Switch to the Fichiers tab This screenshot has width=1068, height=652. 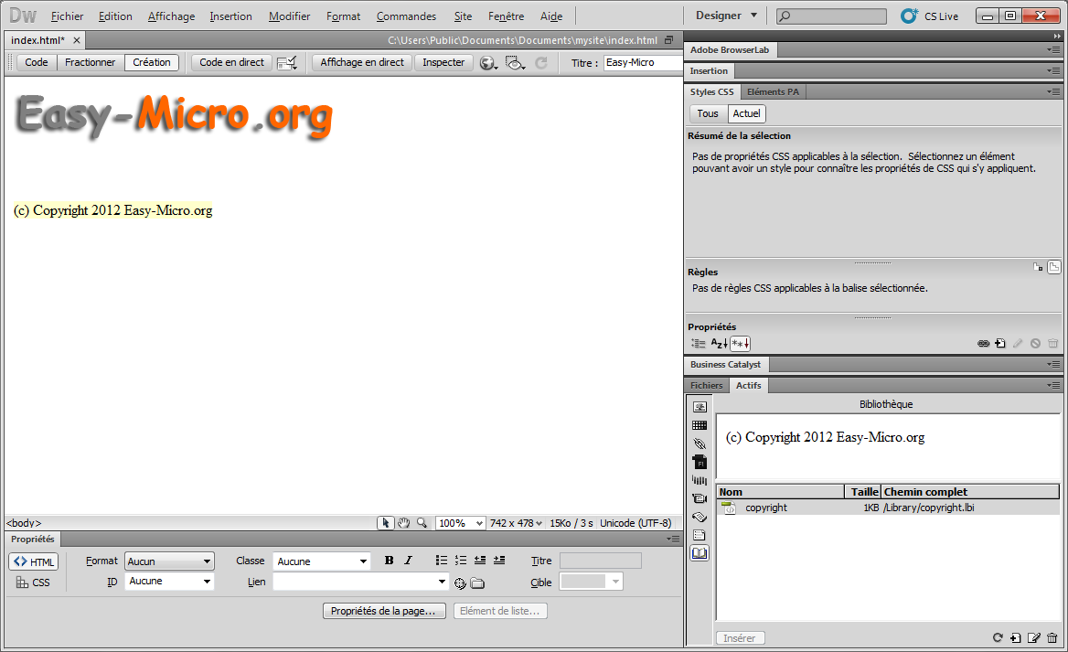tap(706, 386)
